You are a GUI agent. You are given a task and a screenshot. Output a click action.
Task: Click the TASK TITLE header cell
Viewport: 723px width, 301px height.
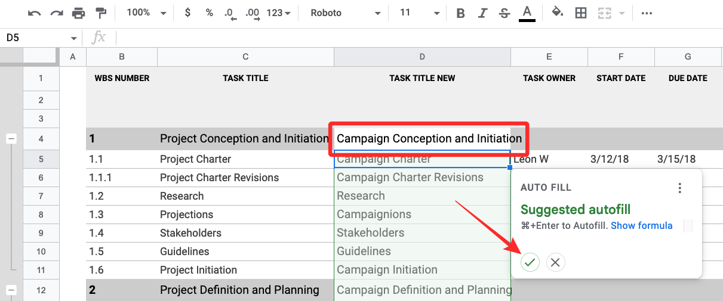(245, 78)
